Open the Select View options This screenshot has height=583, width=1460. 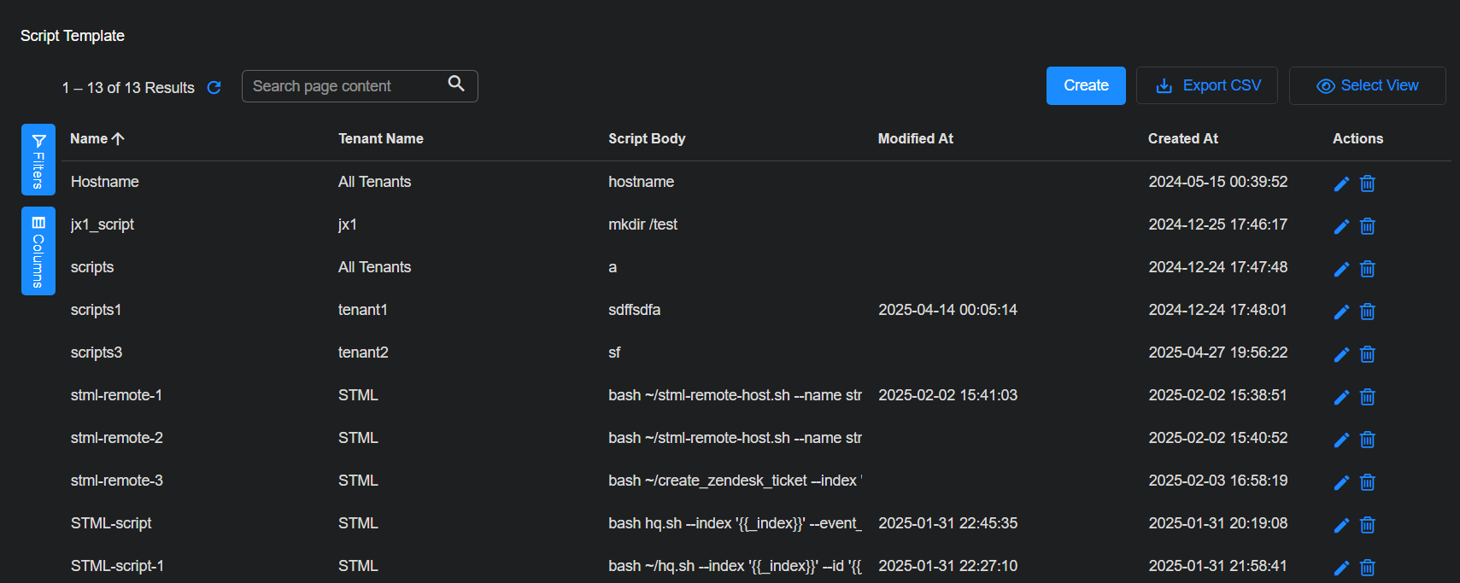point(1367,85)
